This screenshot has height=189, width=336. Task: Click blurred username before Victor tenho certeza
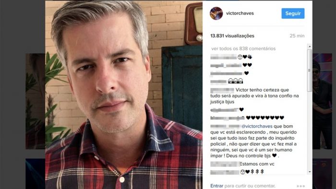point(222,90)
